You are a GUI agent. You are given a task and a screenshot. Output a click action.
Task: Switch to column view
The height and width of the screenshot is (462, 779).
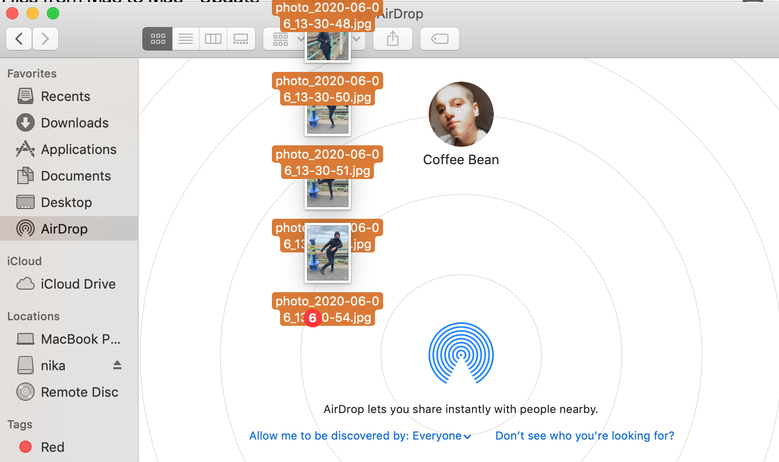pyautogui.click(x=213, y=39)
